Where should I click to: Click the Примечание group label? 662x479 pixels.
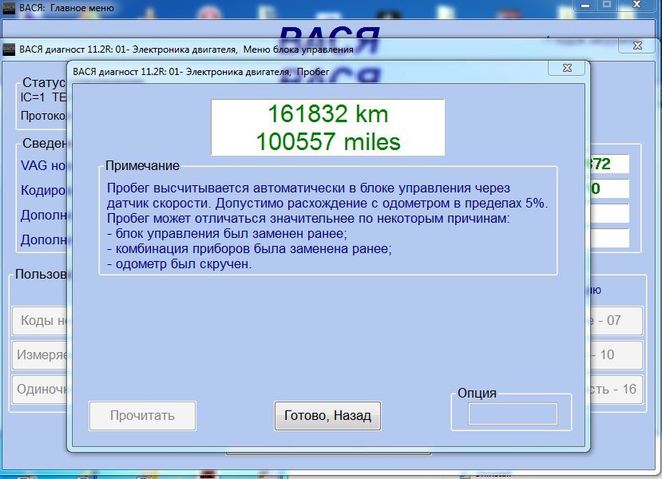[x=142, y=165]
